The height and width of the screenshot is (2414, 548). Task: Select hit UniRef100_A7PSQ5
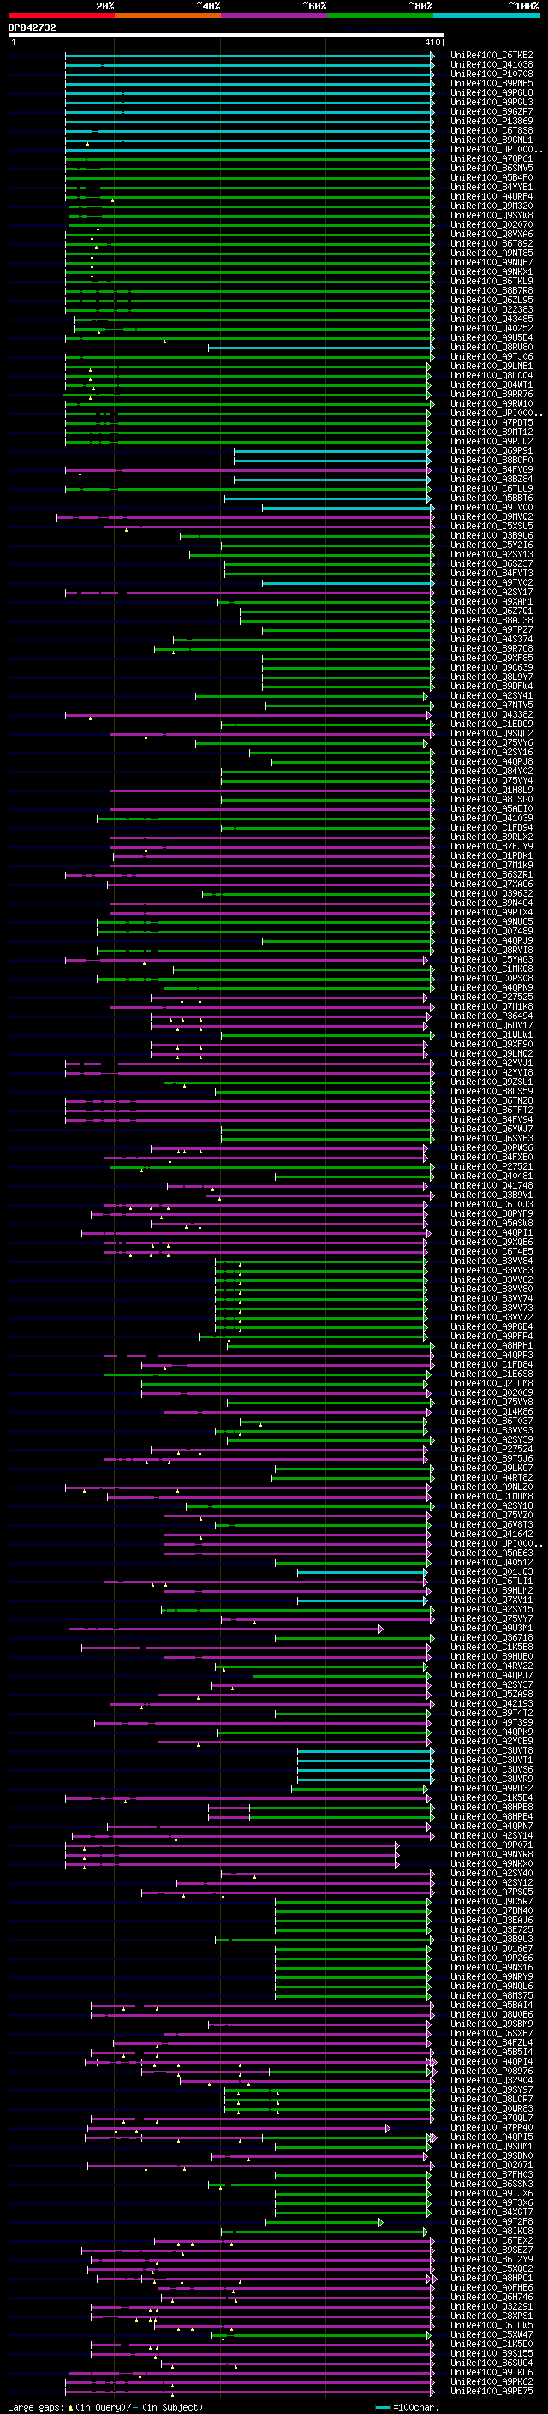pos(491,1892)
